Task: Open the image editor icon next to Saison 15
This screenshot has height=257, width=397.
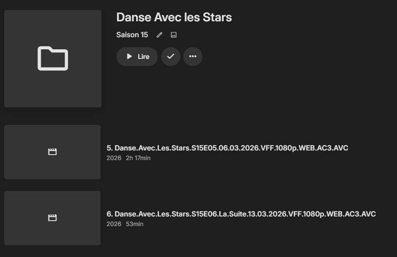Action: tap(174, 35)
